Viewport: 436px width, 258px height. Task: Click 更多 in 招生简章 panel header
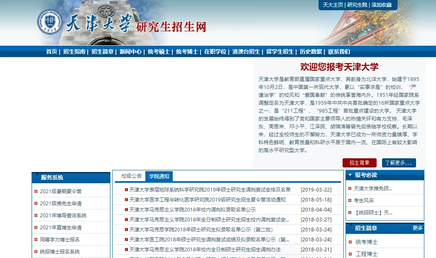point(418,228)
